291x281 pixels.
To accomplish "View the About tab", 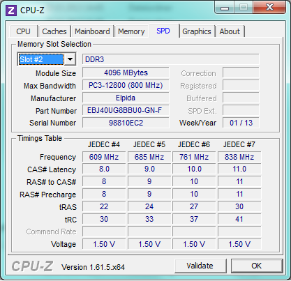I will 230,31.
